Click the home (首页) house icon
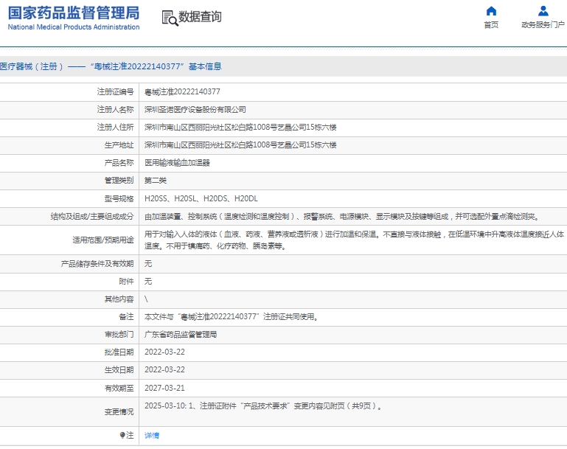The image size is (567, 449). [x=491, y=11]
